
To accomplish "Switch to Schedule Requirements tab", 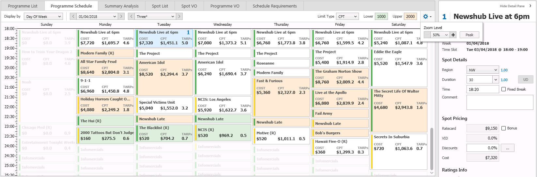I will pyautogui.click(x=275, y=6).
